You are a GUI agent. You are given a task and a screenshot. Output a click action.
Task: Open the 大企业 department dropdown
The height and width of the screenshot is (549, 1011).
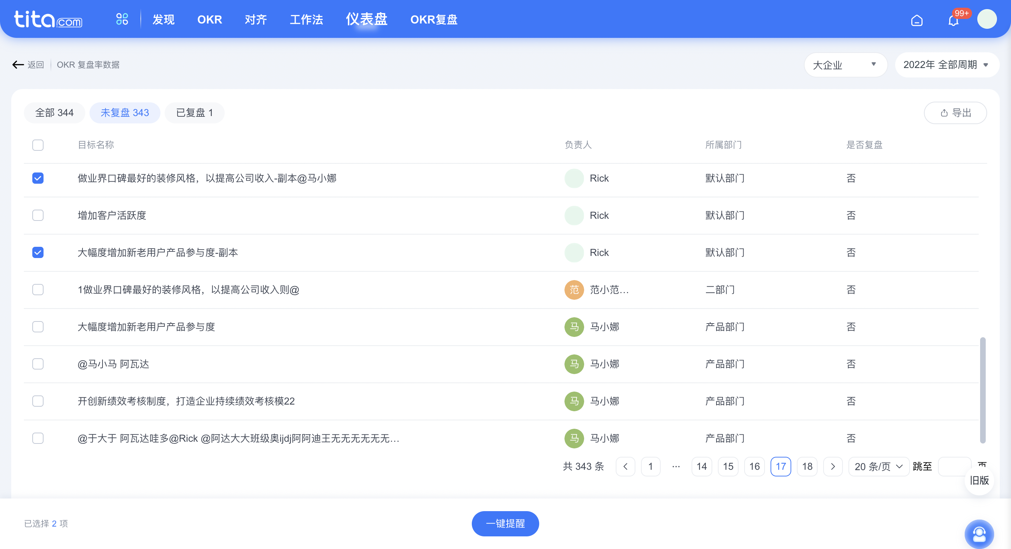(x=845, y=65)
